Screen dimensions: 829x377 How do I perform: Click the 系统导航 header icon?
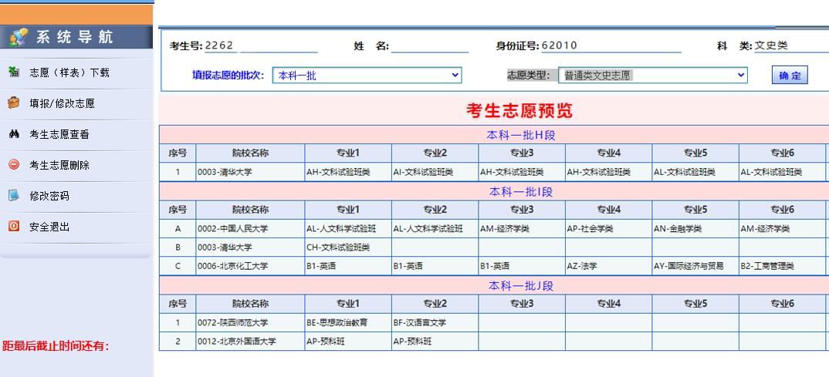[19, 36]
